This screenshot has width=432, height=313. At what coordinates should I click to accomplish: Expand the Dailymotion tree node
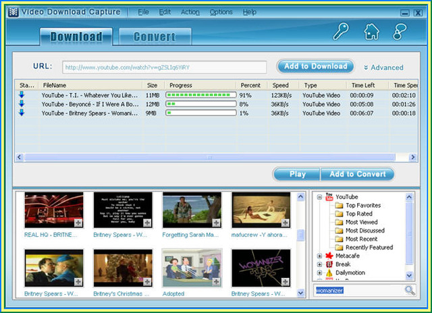click(x=319, y=273)
